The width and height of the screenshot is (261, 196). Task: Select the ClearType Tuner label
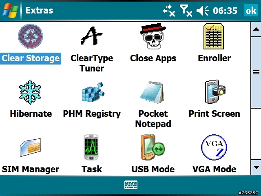coord(92,63)
